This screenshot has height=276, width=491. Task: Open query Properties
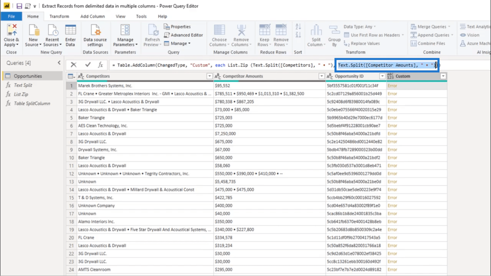click(177, 27)
